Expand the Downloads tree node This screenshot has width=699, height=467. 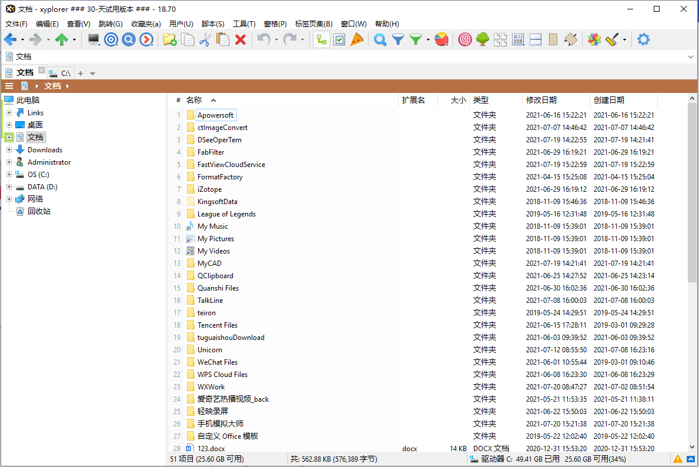click(9, 150)
